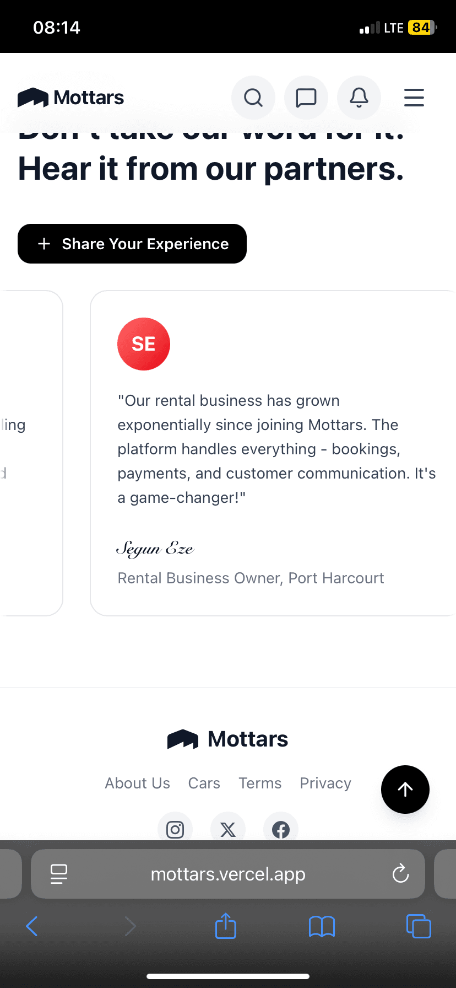The height and width of the screenshot is (988, 456).
Task: Reload the page in Safari
Action: coord(400,873)
